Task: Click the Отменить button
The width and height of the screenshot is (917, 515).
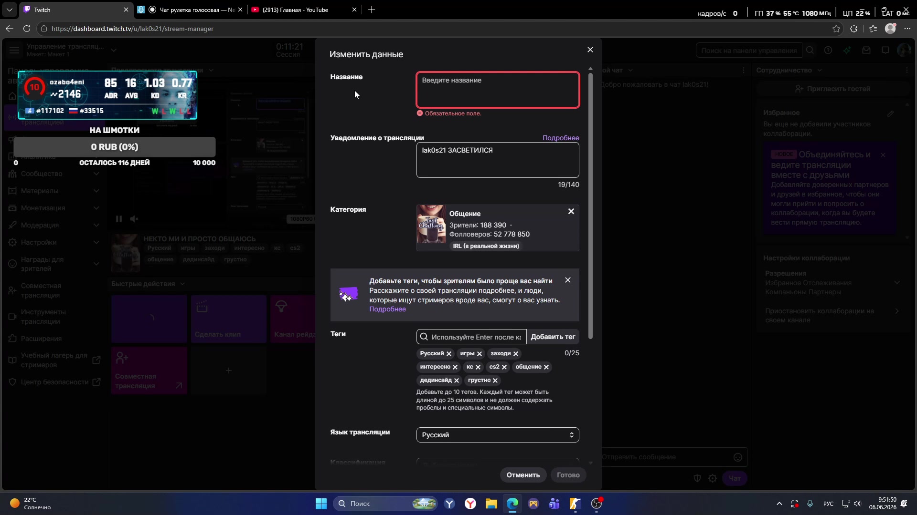Action: pyautogui.click(x=523, y=475)
